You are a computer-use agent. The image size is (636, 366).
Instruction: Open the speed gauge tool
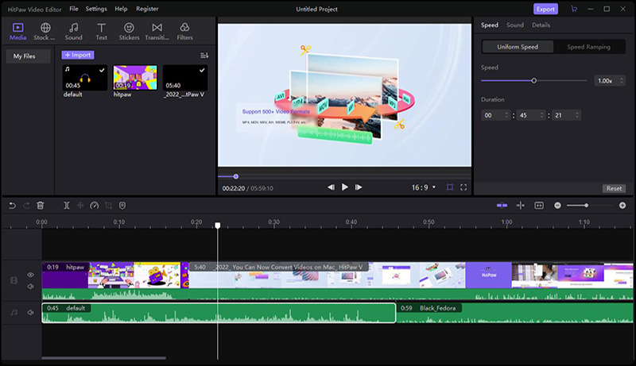coord(94,206)
